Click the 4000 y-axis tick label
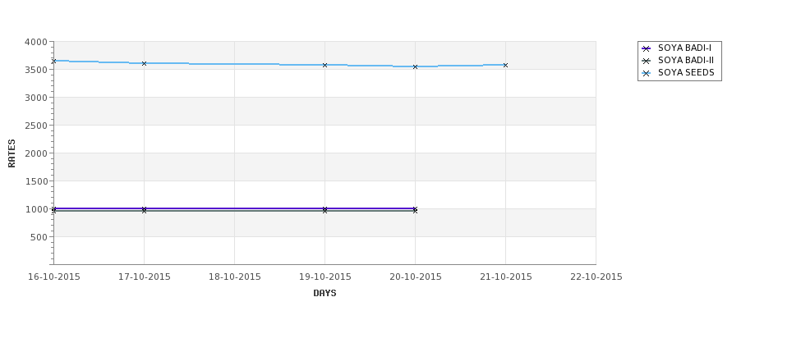This screenshot has height=352, width=801. 36,42
